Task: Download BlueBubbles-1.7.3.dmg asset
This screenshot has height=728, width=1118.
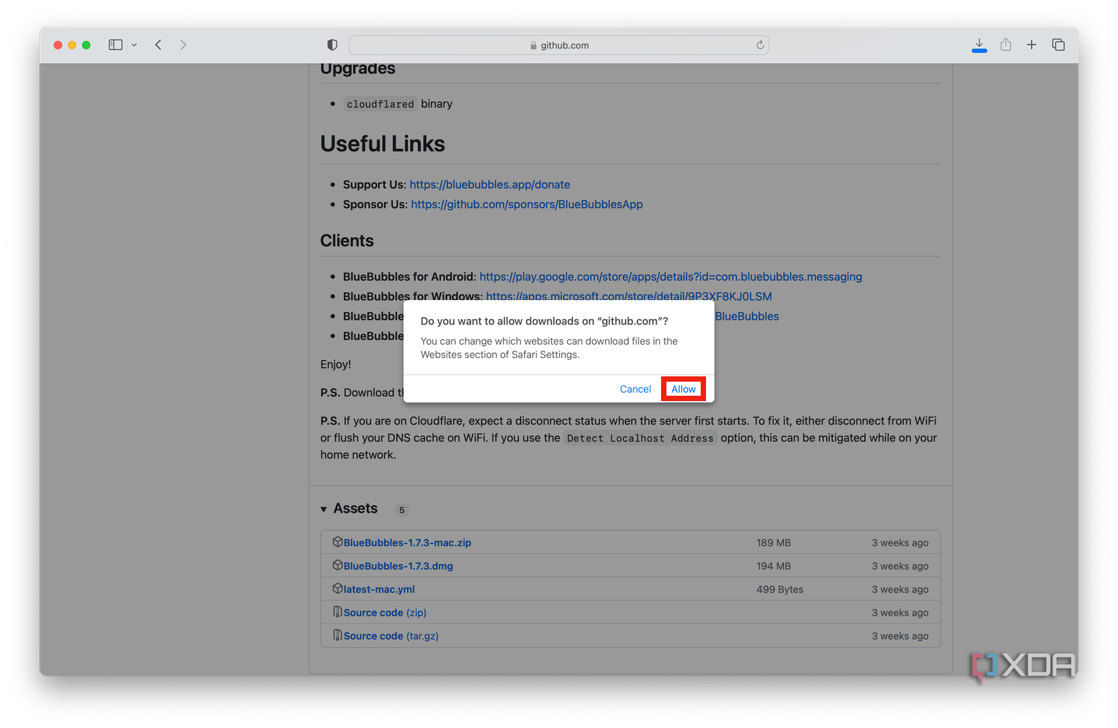Action: point(398,565)
